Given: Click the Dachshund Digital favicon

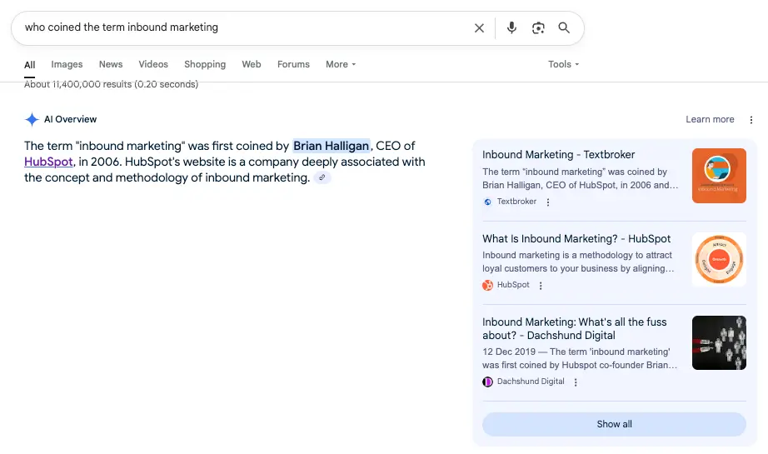Looking at the screenshot, I should [x=487, y=382].
